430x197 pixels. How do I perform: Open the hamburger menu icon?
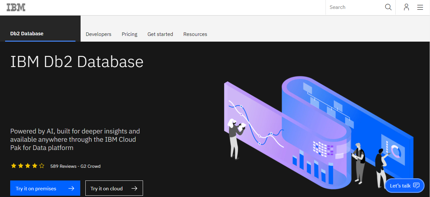click(420, 7)
